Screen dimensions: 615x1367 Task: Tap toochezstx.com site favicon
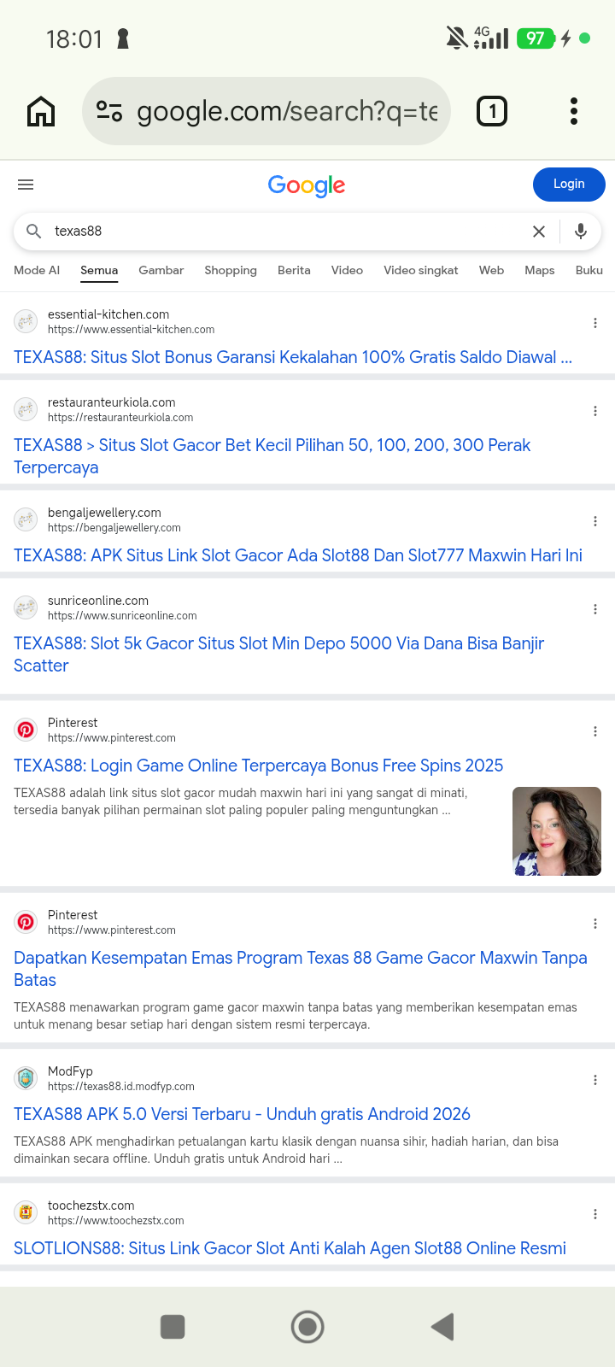click(x=26, y=1212)
